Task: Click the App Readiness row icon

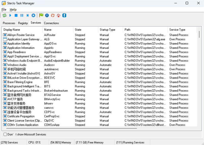Action: coord(5,52)
